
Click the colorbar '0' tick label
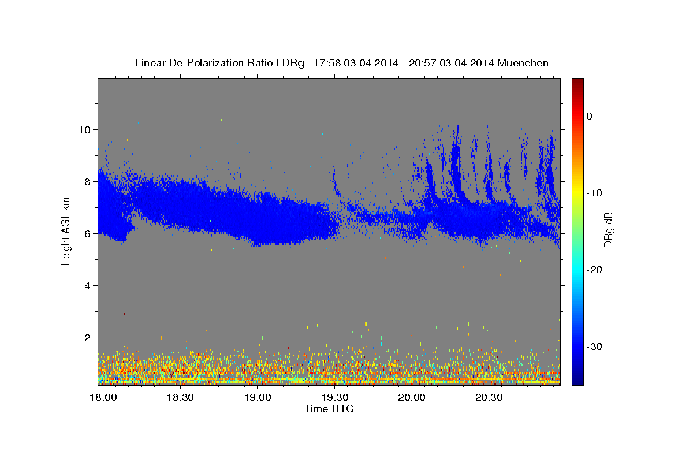click(x=589, y=116)
